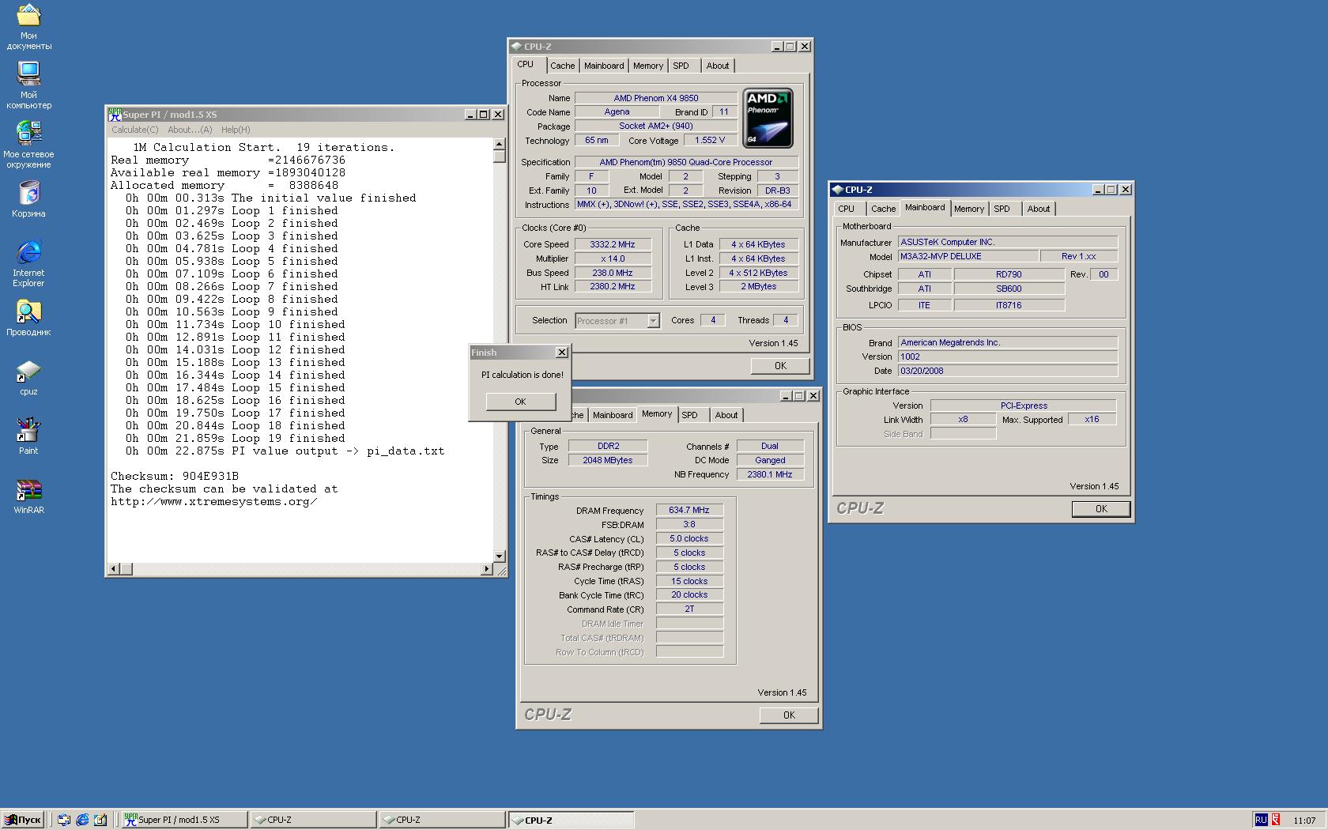This screenshot has width=1328, height=830.
Task: Select Mainboard tab in Memory CPU-Z window
Action: (x=613, y=415)
